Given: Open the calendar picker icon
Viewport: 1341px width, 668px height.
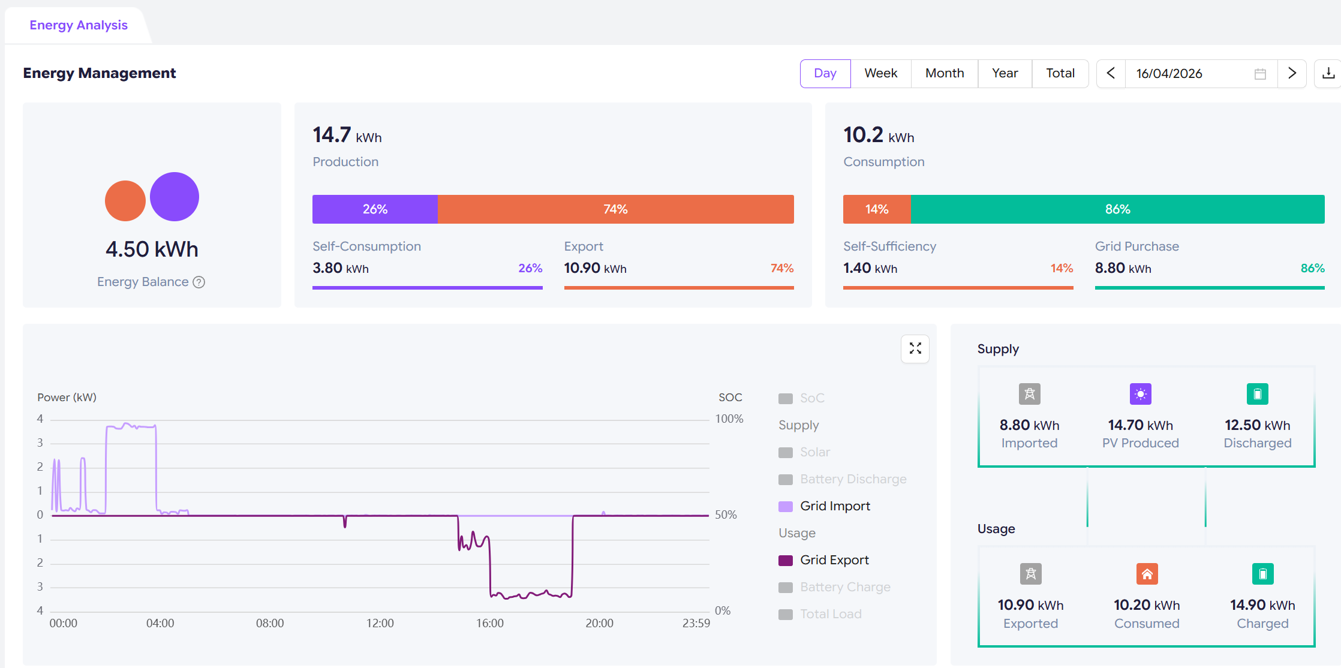Looking at the screenshot, I should tap(1260, 74).
